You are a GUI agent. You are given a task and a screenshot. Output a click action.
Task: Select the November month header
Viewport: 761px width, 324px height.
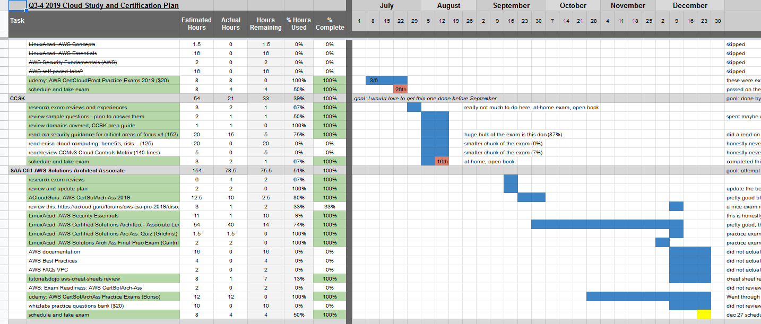pyautogui.click(x=628, y=6)
